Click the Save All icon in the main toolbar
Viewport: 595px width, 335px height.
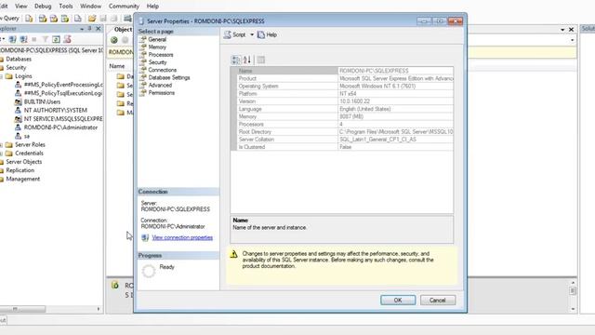coord(113,19)
